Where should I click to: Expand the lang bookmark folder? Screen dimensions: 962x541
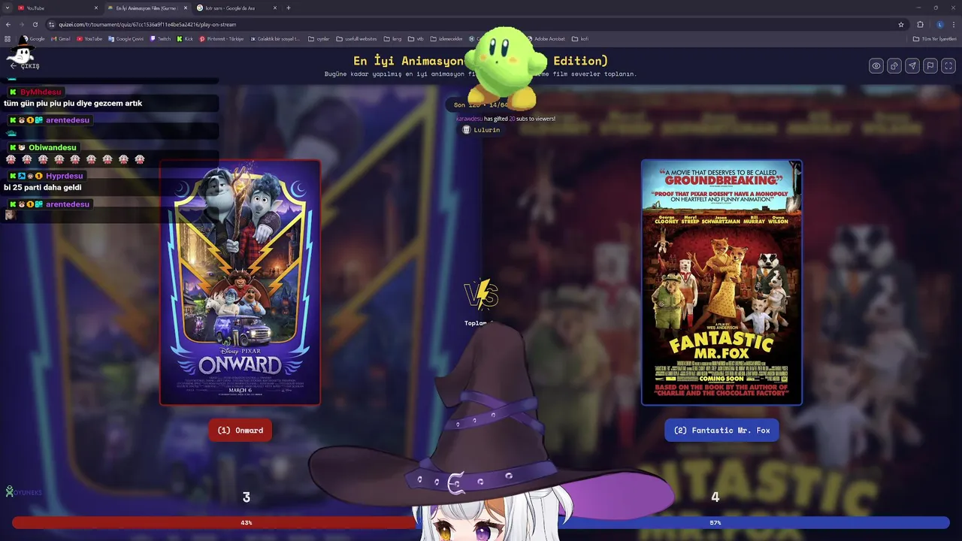392,39
